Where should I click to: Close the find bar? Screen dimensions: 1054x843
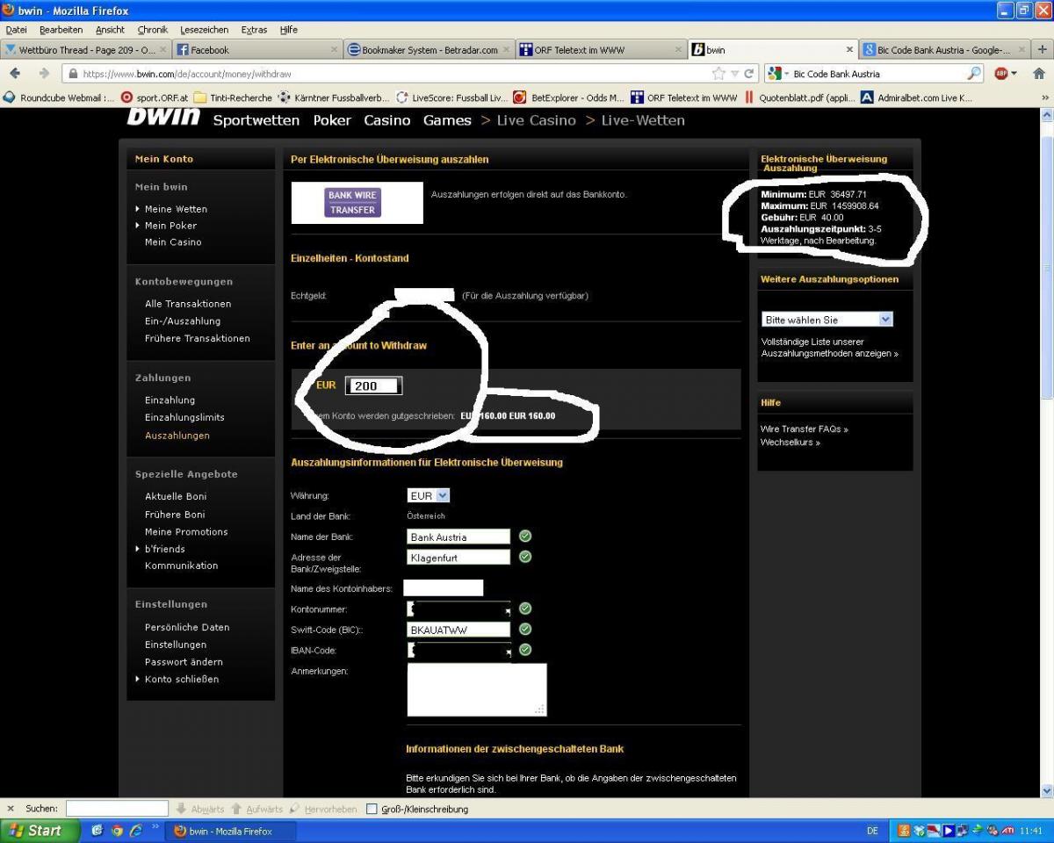pos(11,809)
